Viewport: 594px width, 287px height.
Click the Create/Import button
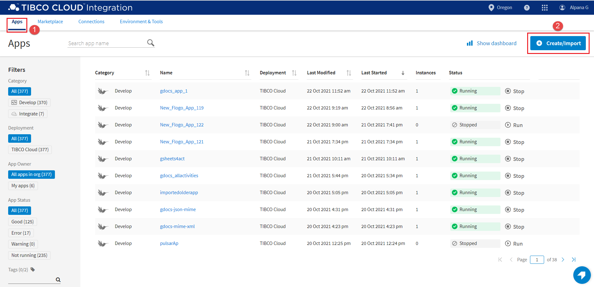tap(558, 43)
